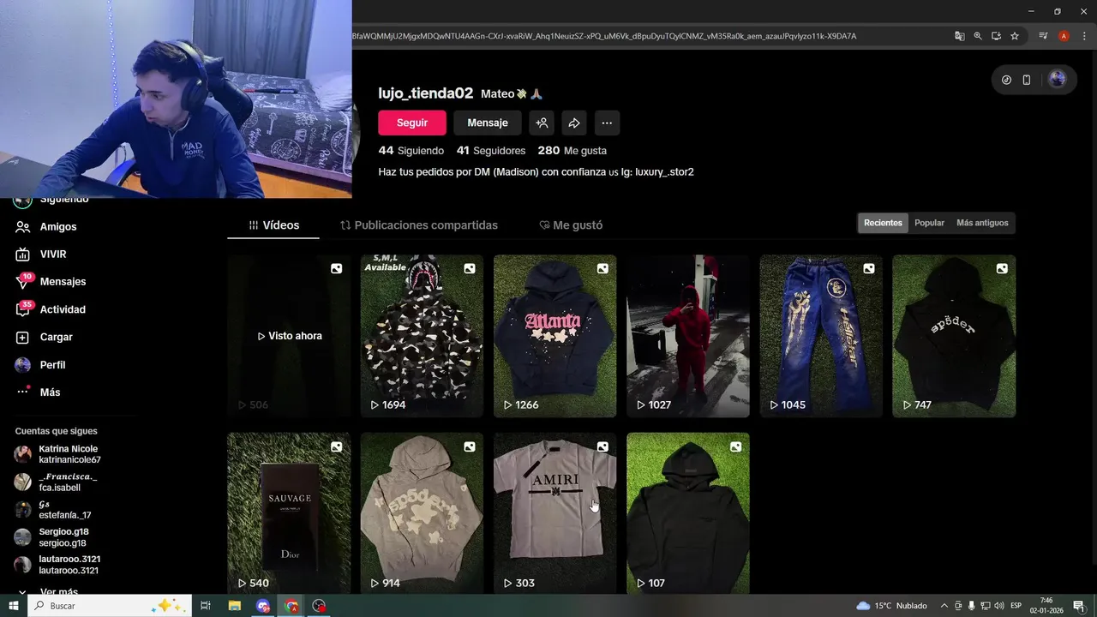The image size is (1097, 617).
Task: Open the black hoodie video with 107 views
Action: 687,512
